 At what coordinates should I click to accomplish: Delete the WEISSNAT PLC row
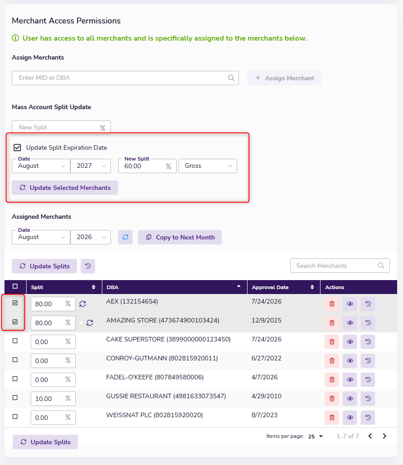click(x=332, y=418)
